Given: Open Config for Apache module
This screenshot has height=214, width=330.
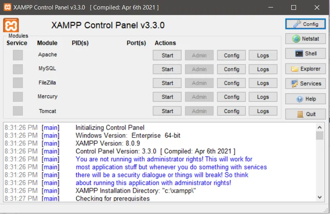Looking at the screenshot, I should (231, 56).
